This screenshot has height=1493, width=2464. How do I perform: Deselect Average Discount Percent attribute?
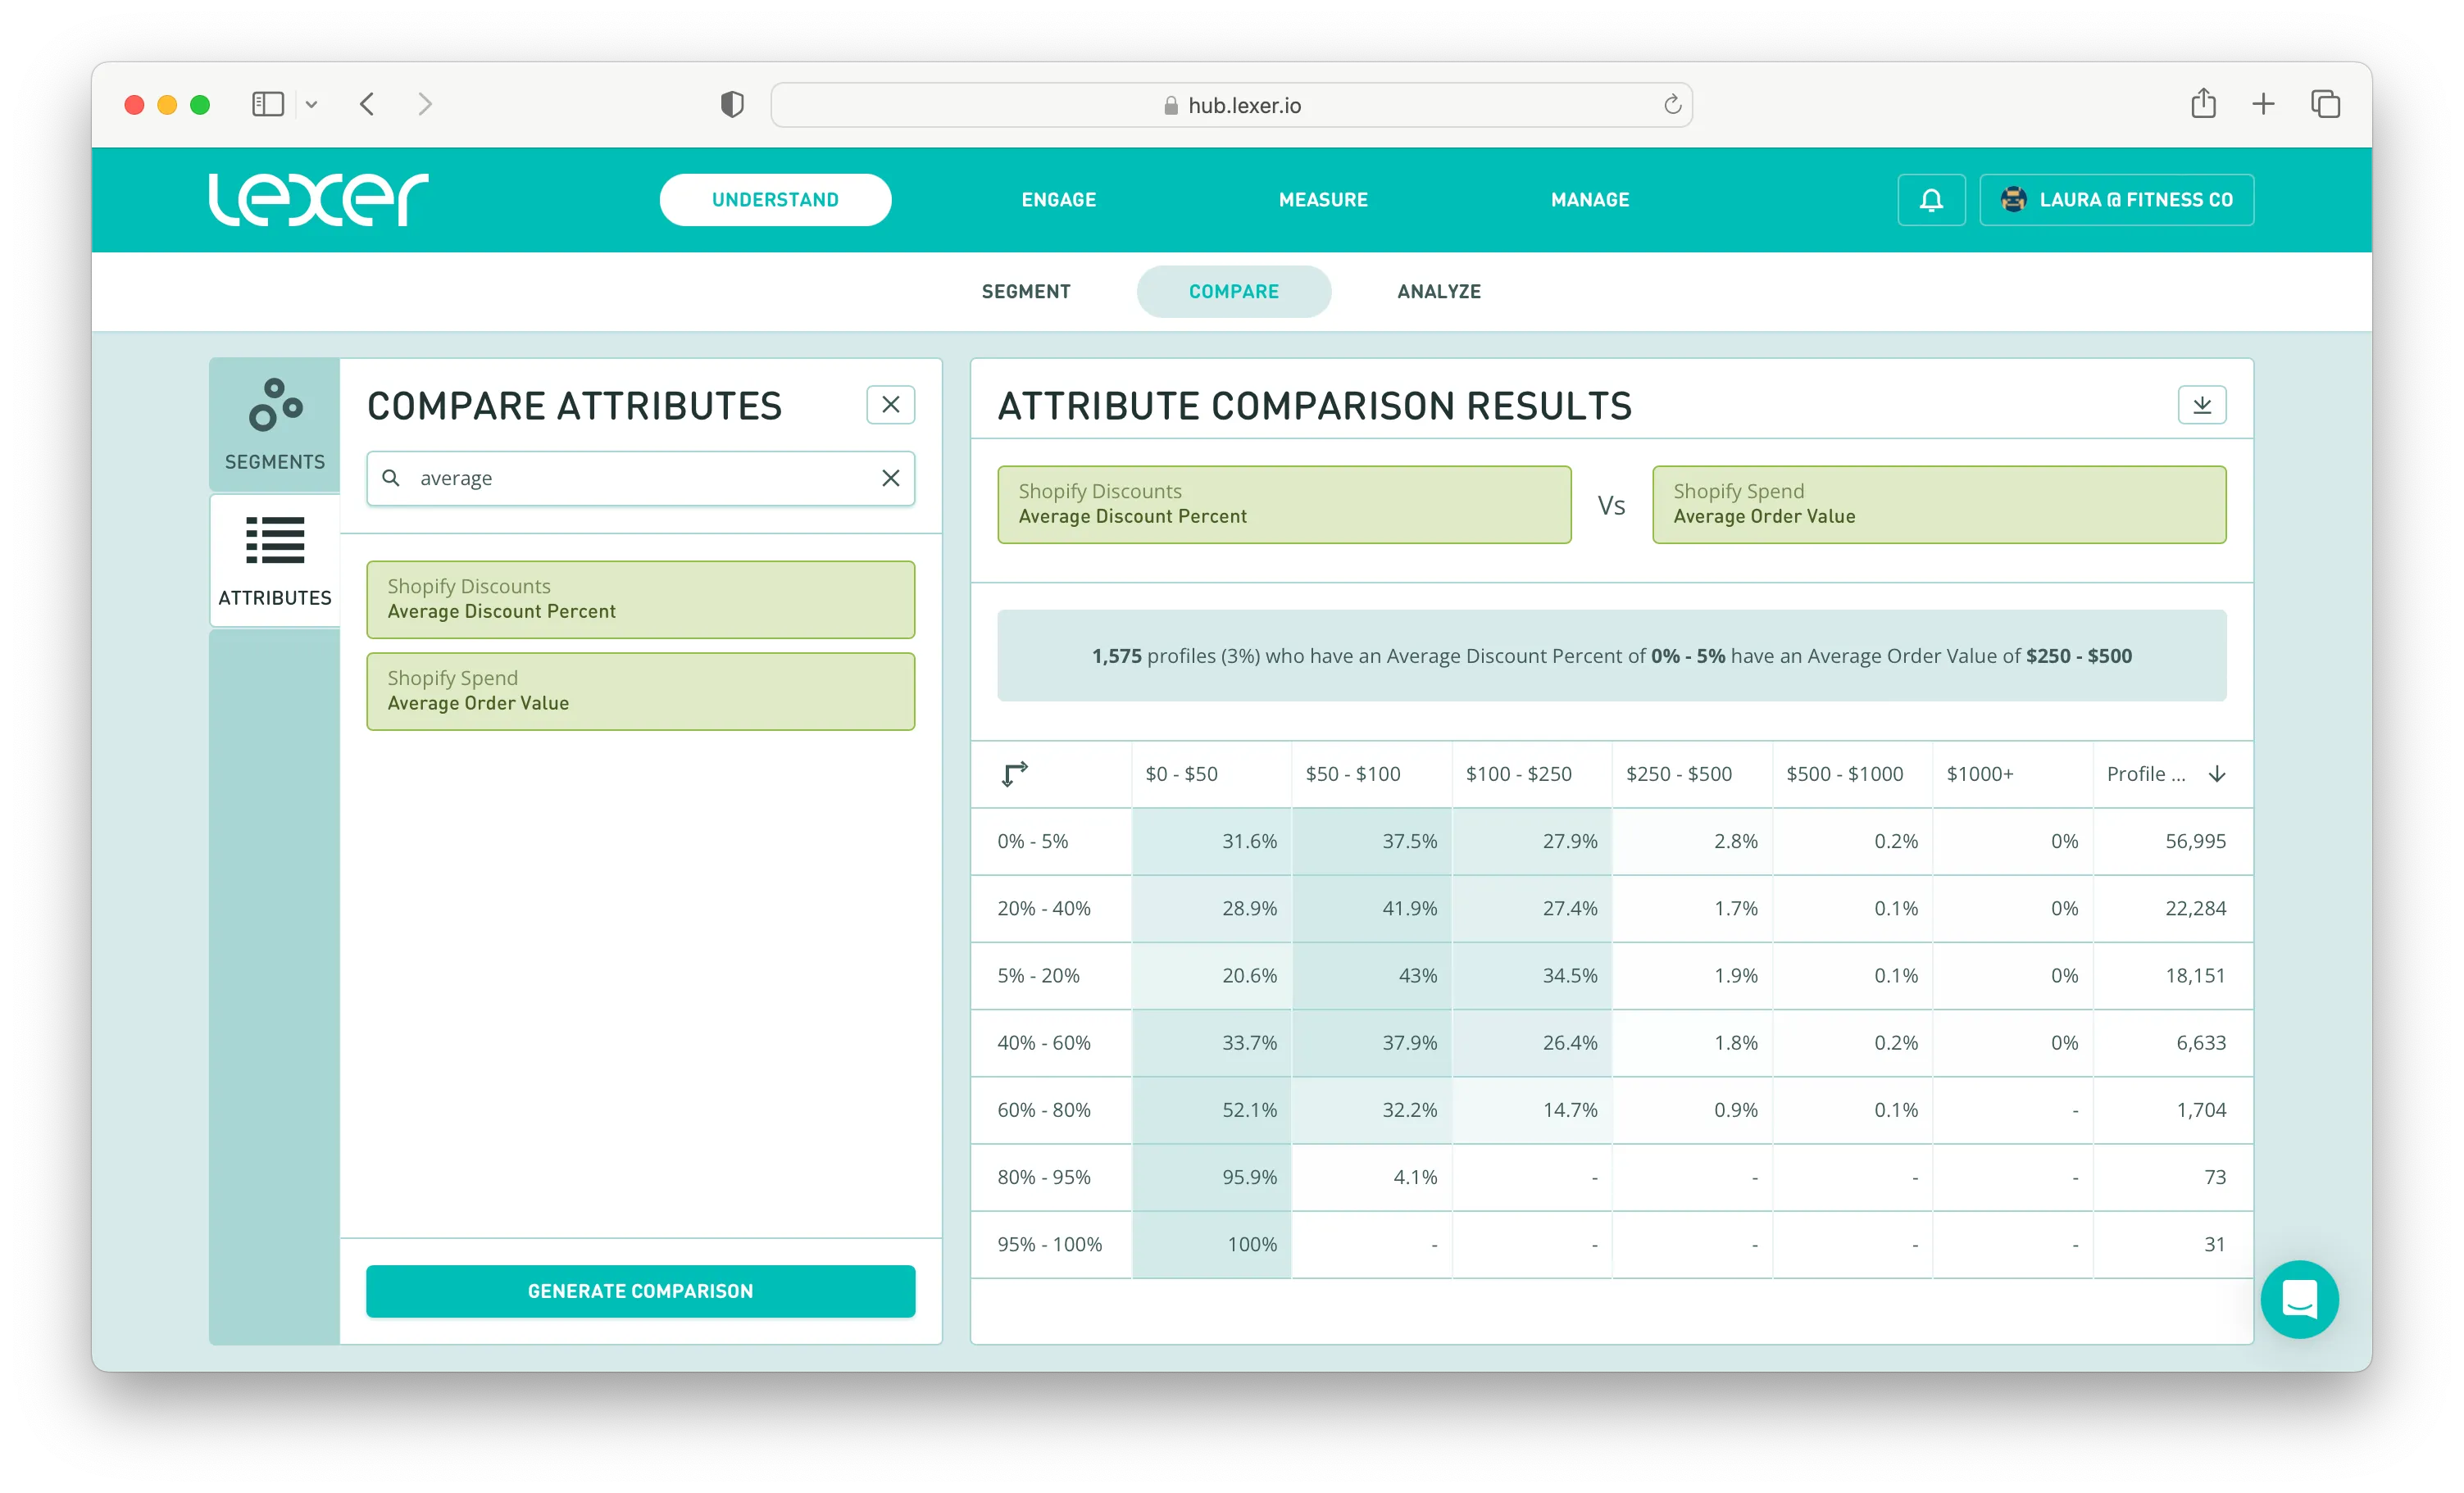point(640,599)
